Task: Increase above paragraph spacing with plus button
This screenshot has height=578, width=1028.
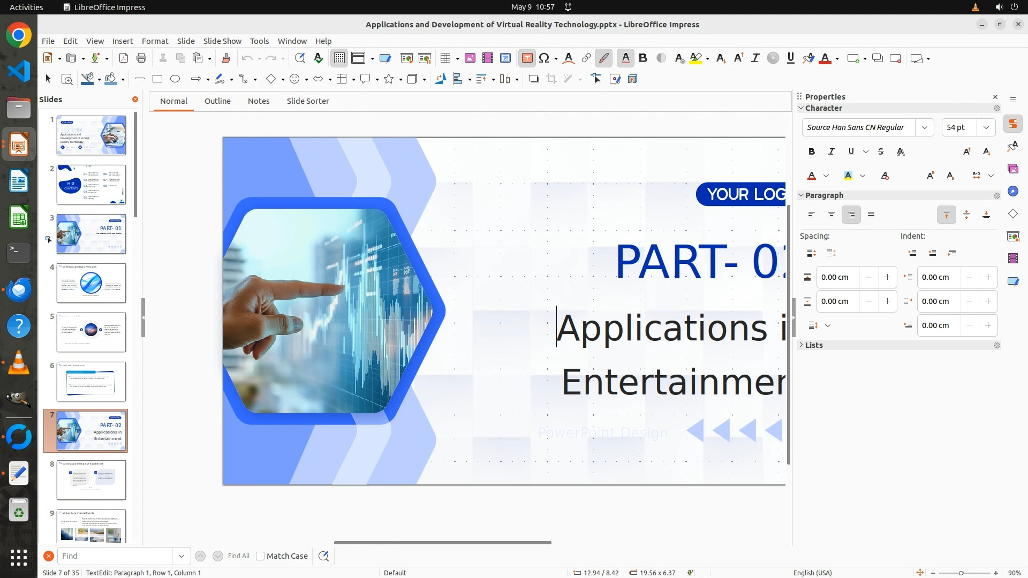Action: (887, 277)
